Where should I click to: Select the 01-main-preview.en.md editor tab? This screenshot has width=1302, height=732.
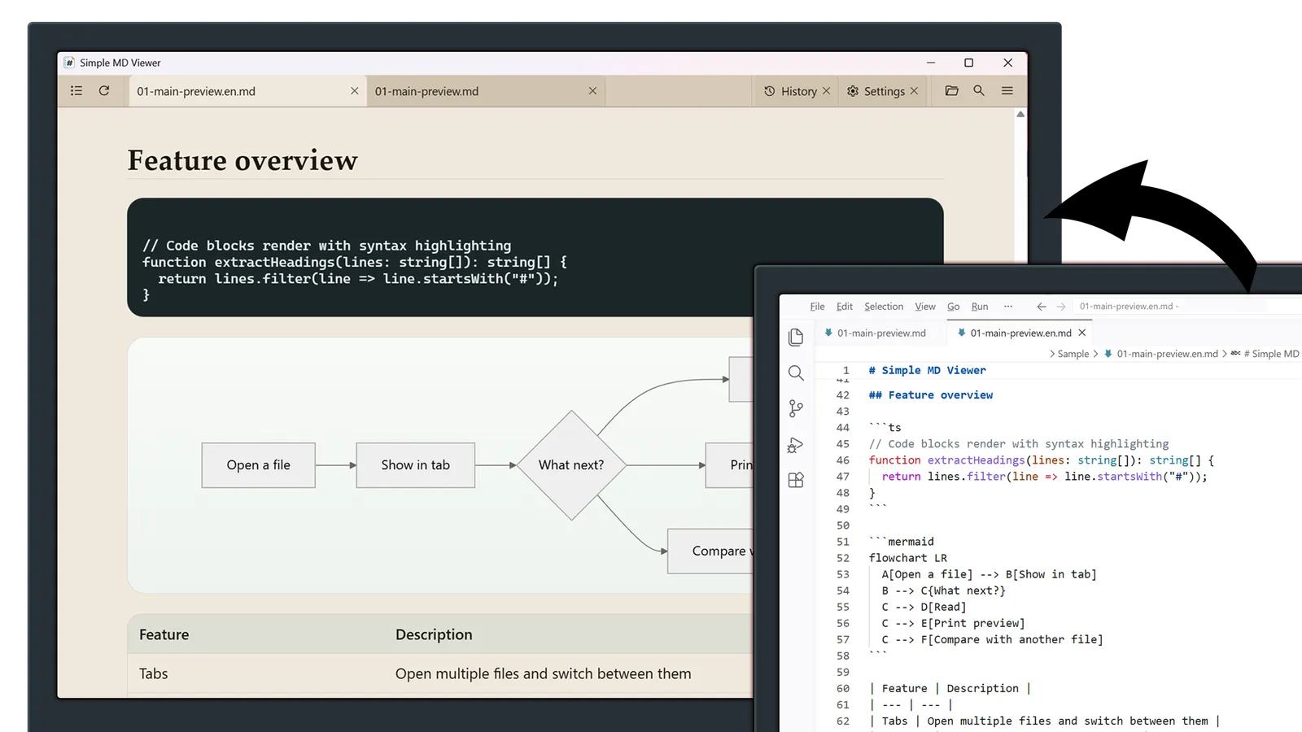coord(1020,333)
